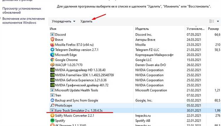Screen dimensions: 221x126
Task: Click the Spotify icon
Action: click(x=52, y=120)
